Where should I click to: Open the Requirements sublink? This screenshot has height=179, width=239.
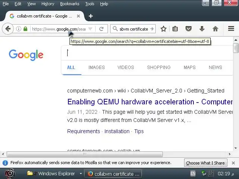84,131
